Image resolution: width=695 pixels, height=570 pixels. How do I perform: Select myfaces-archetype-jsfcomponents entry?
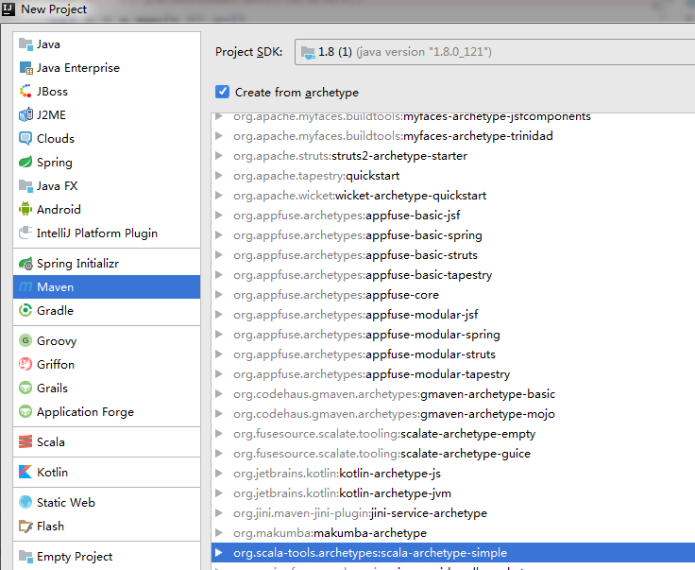pos(413,116)
